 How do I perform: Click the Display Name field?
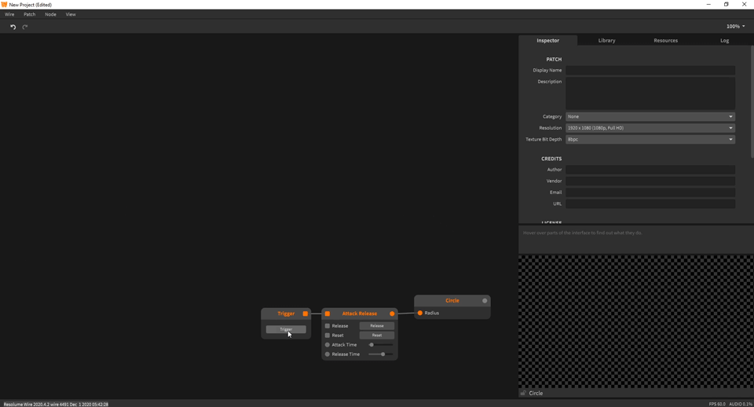[650, 70]
